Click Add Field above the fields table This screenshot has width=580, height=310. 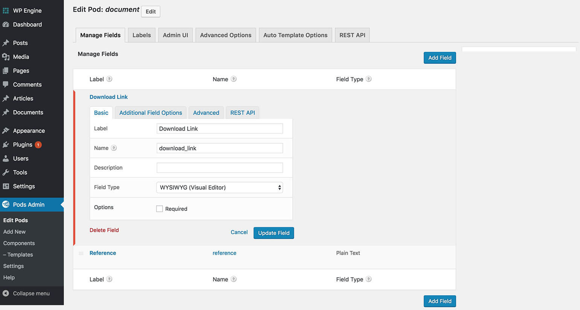440,58
